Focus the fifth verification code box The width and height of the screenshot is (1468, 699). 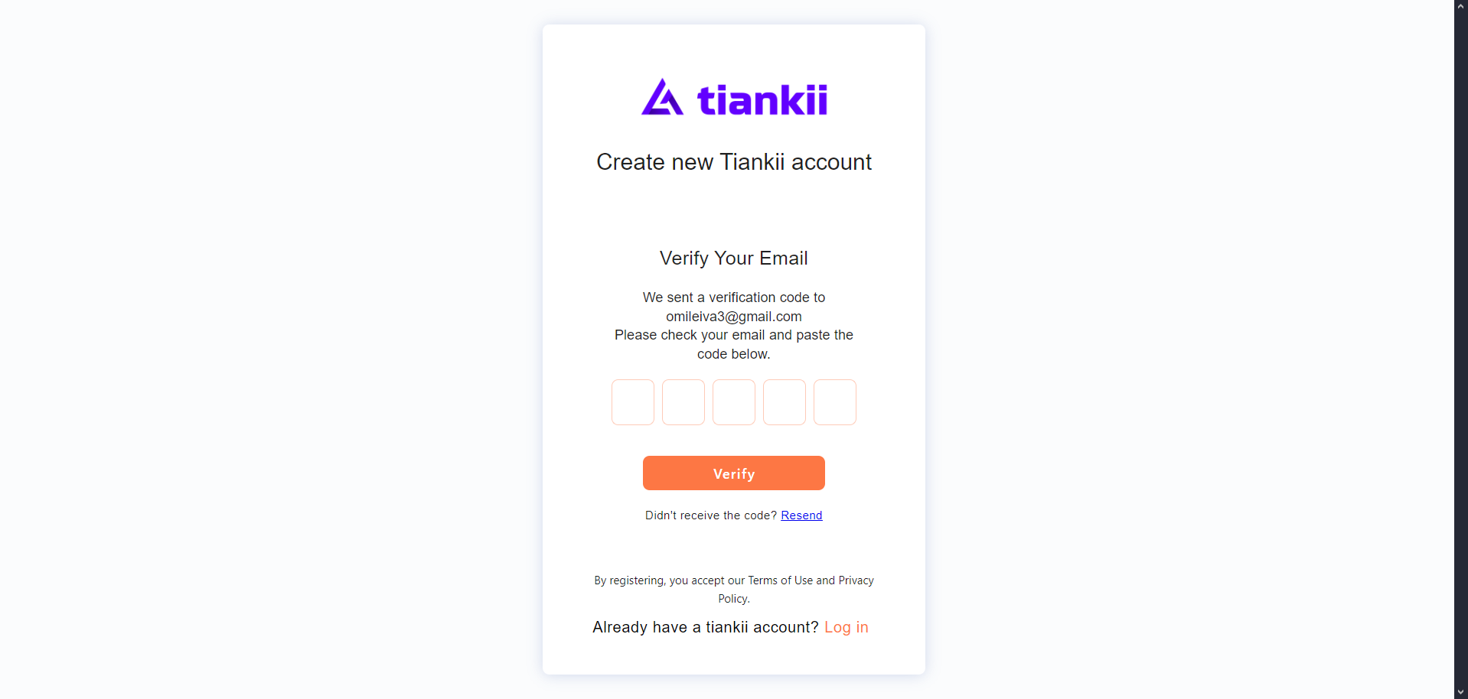point(835,402)
